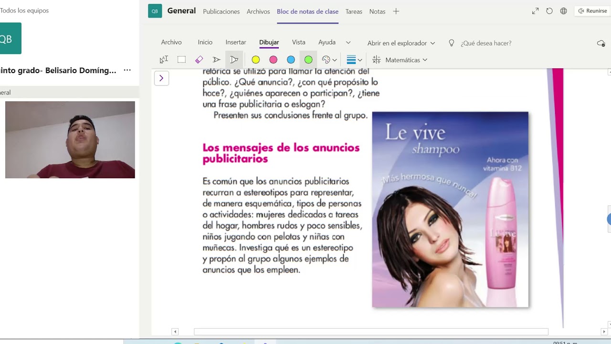Click the Reunirse meeting button
This screenshot has width=611, height=344.
point(592,11)
